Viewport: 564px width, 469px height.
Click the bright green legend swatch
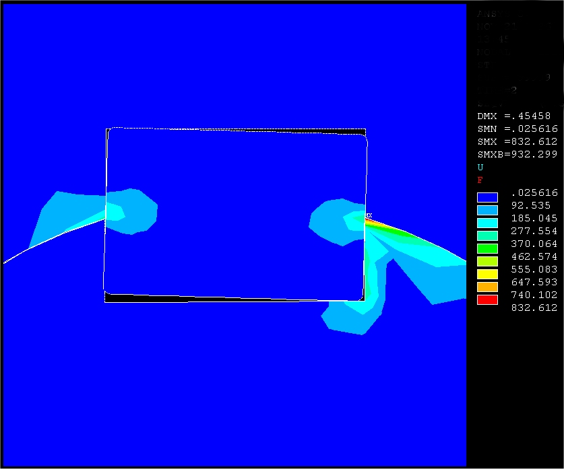tap(487, 248)
